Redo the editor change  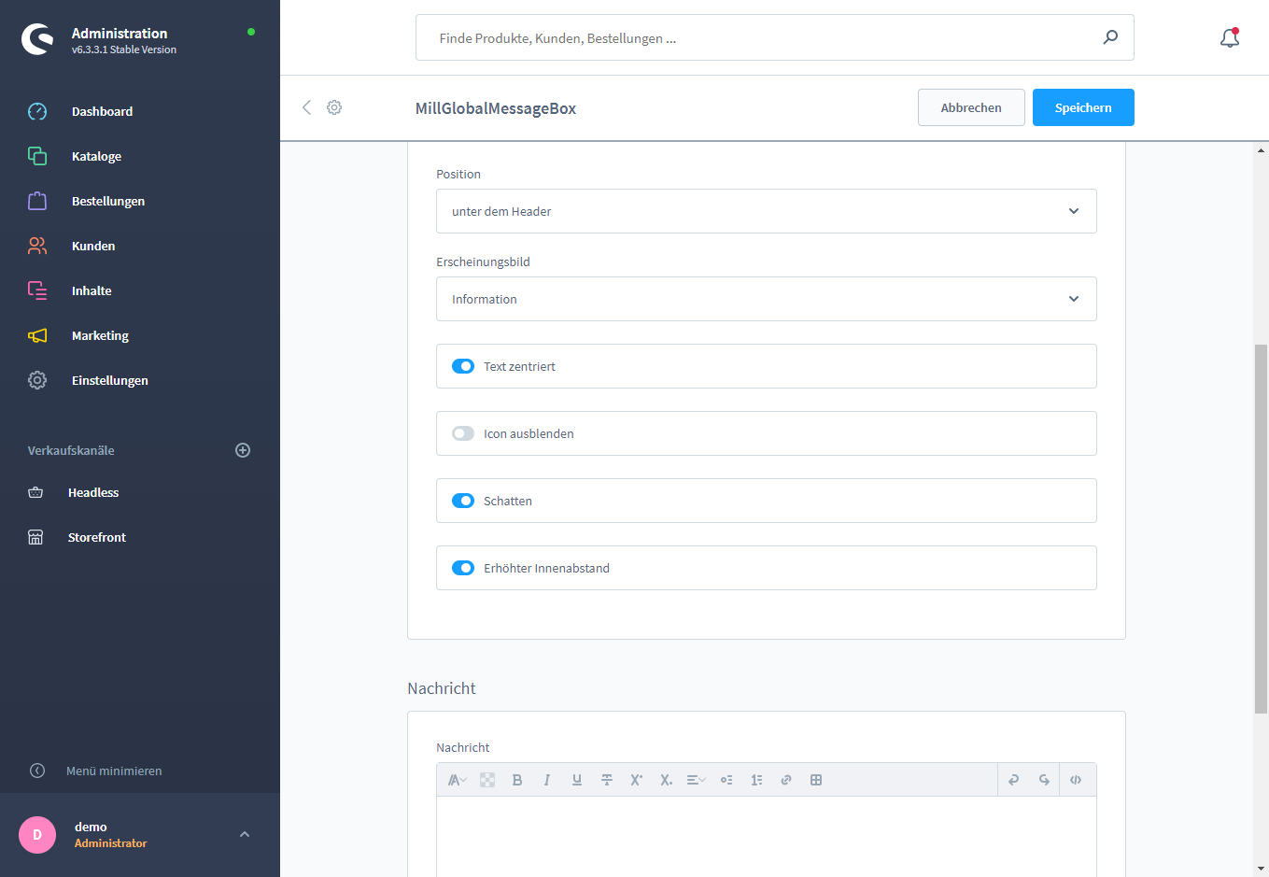pyautogui.click(x=1044, y=780)
